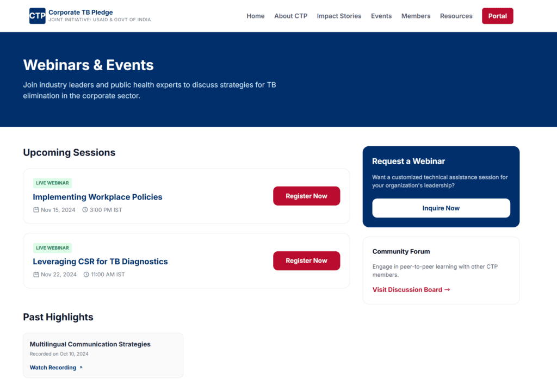Open the Home navigation item
The width and height of the screenshot is (557, 391).
[x=255, y=16]
